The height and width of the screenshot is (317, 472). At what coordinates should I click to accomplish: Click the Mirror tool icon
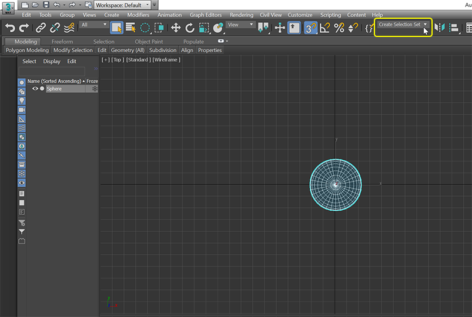440,28
